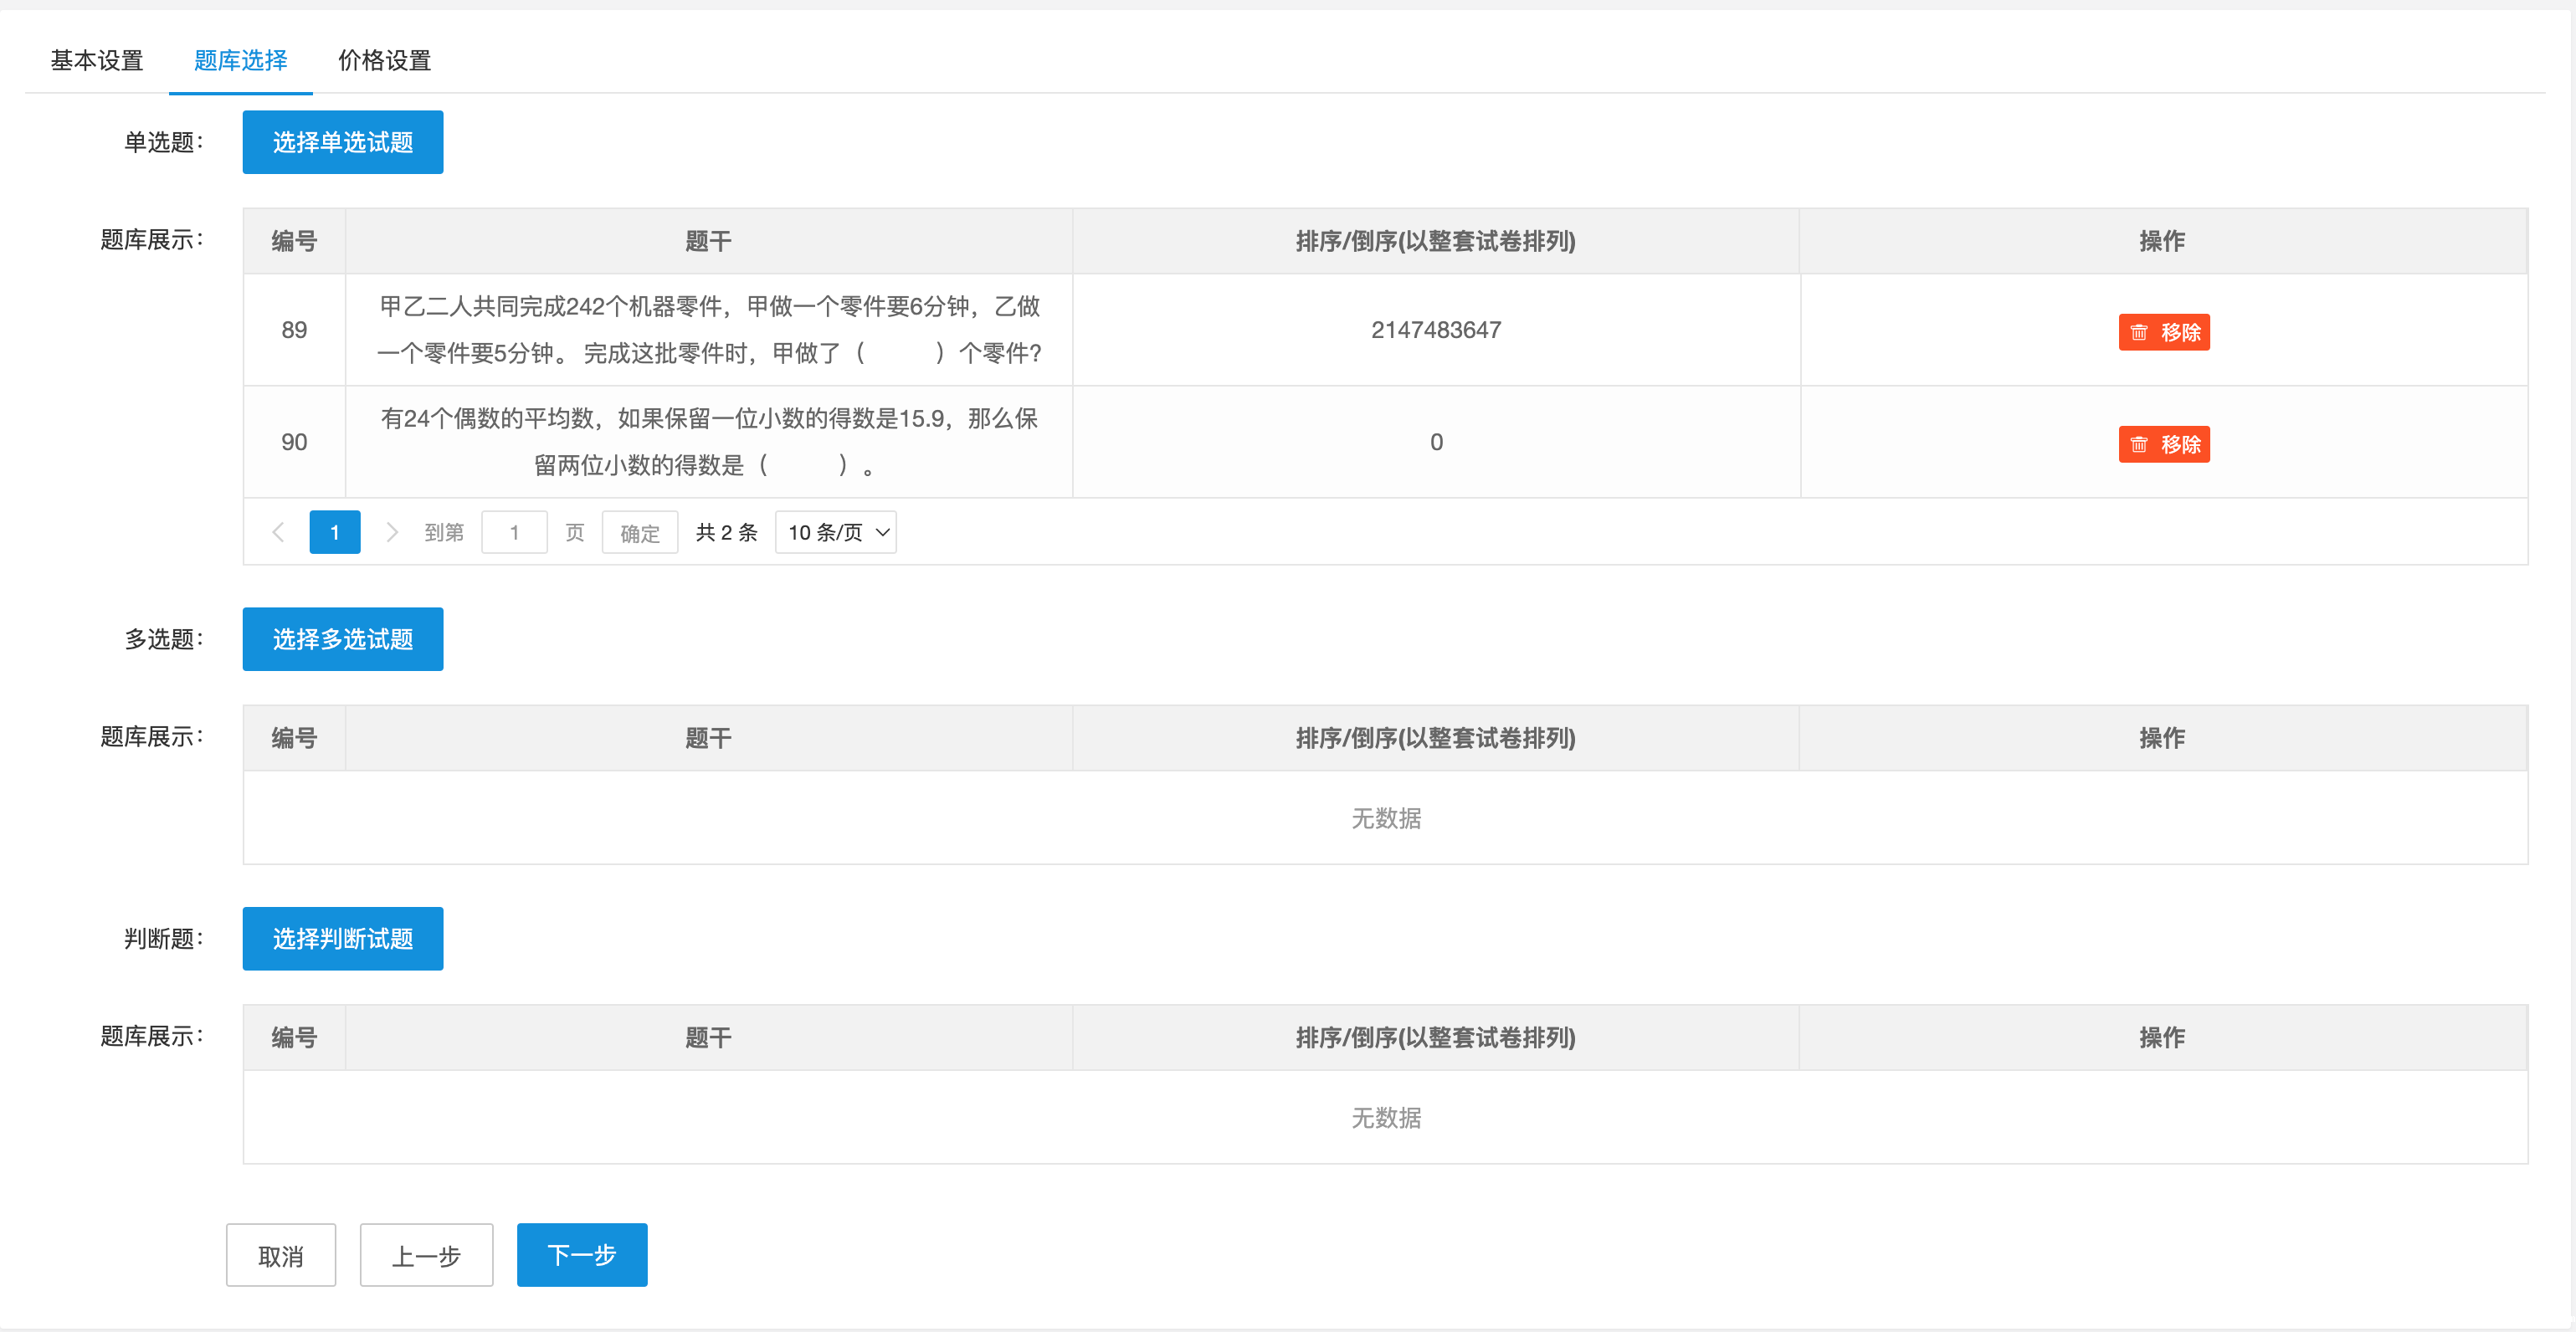Click 选择多选试题 button

(342, 639)
